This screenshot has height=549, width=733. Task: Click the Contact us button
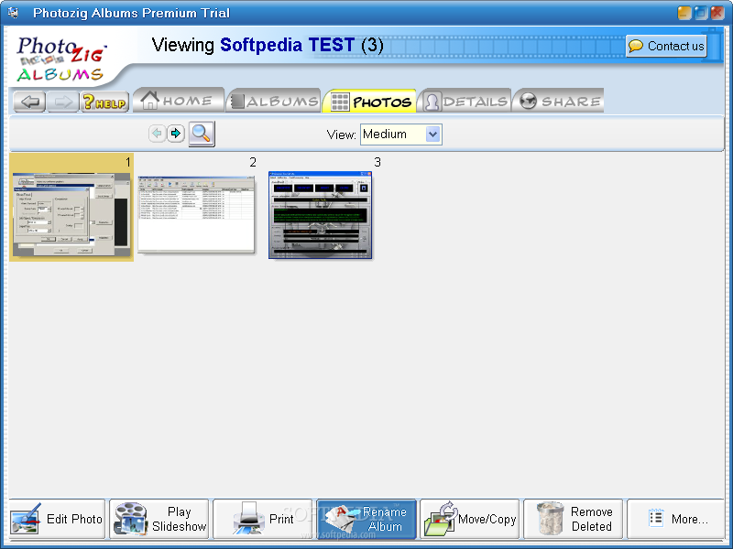(x=666, y=47)
